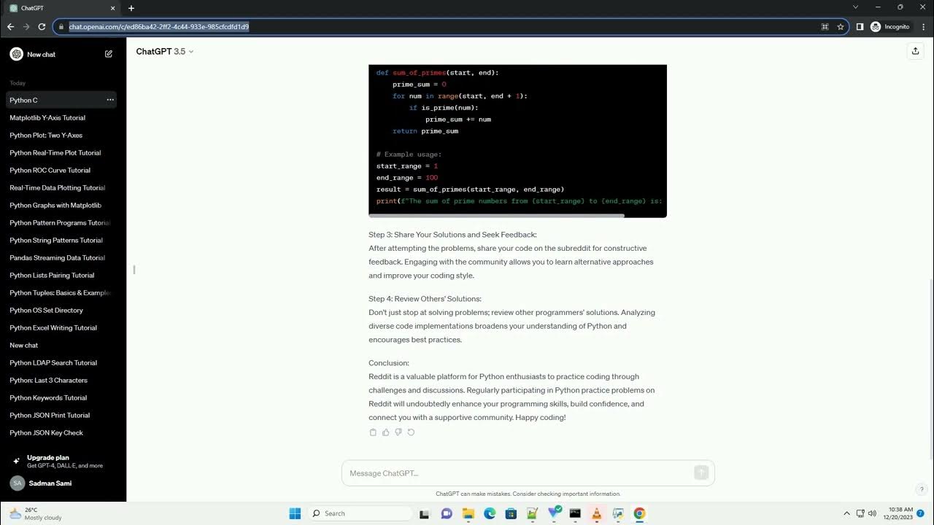Screen dimensions: 934x525
Task: Open File Explorer from the taskbar
Action: (x=468, y=513)
